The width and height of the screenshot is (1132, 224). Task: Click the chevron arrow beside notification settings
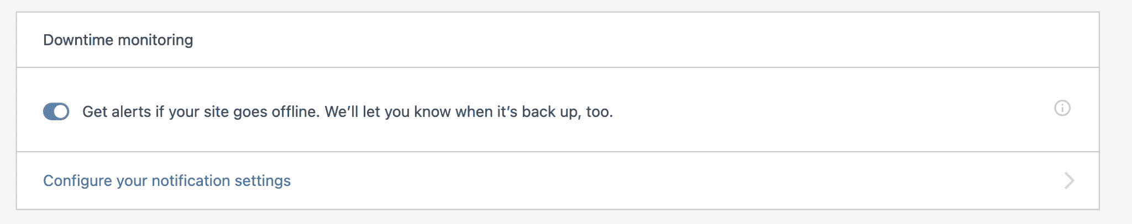pos(1069,180)
